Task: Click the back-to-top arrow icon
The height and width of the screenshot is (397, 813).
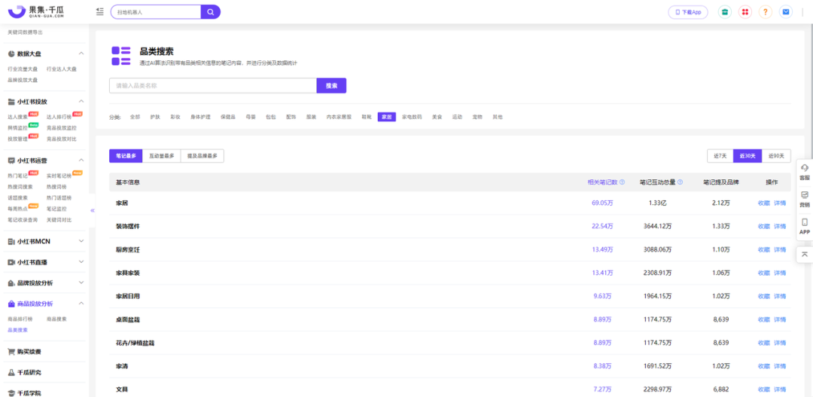Action: click(804, 255)
